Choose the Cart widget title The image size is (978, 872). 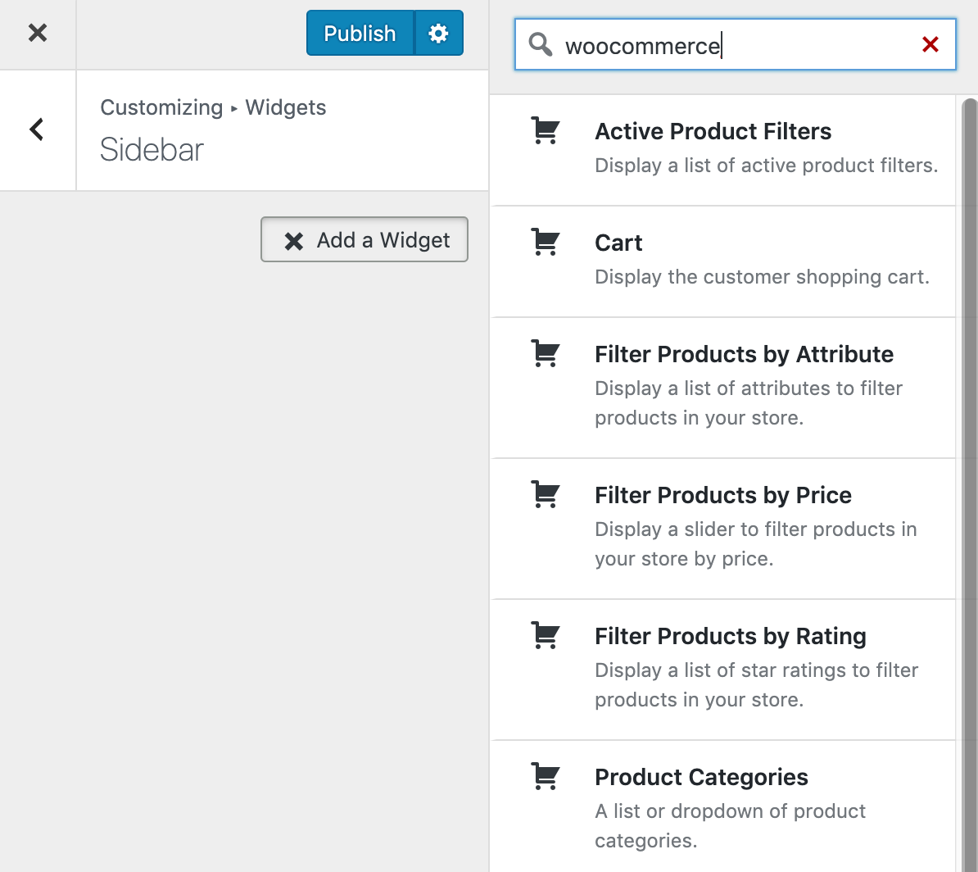click(x=618, y=243)
